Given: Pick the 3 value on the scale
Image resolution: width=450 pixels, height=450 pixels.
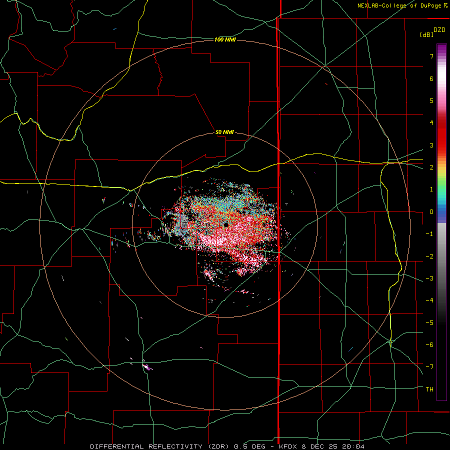Looking at the screenshot, I should (x=431, y=145).
